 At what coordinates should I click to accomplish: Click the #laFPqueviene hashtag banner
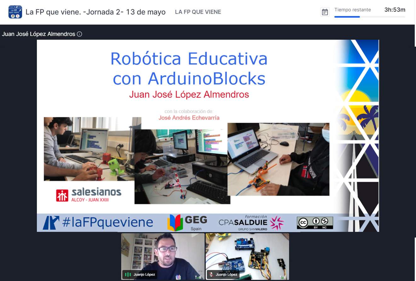point(98,223)
